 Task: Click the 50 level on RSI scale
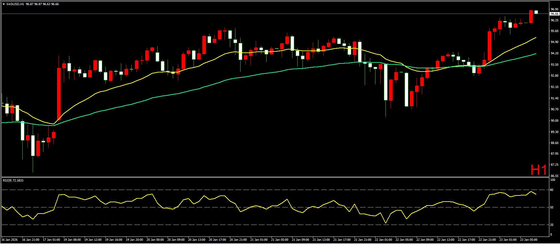[x=552, y=207]
